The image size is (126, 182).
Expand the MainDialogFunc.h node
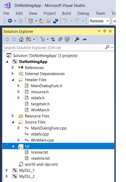(19, 86)
